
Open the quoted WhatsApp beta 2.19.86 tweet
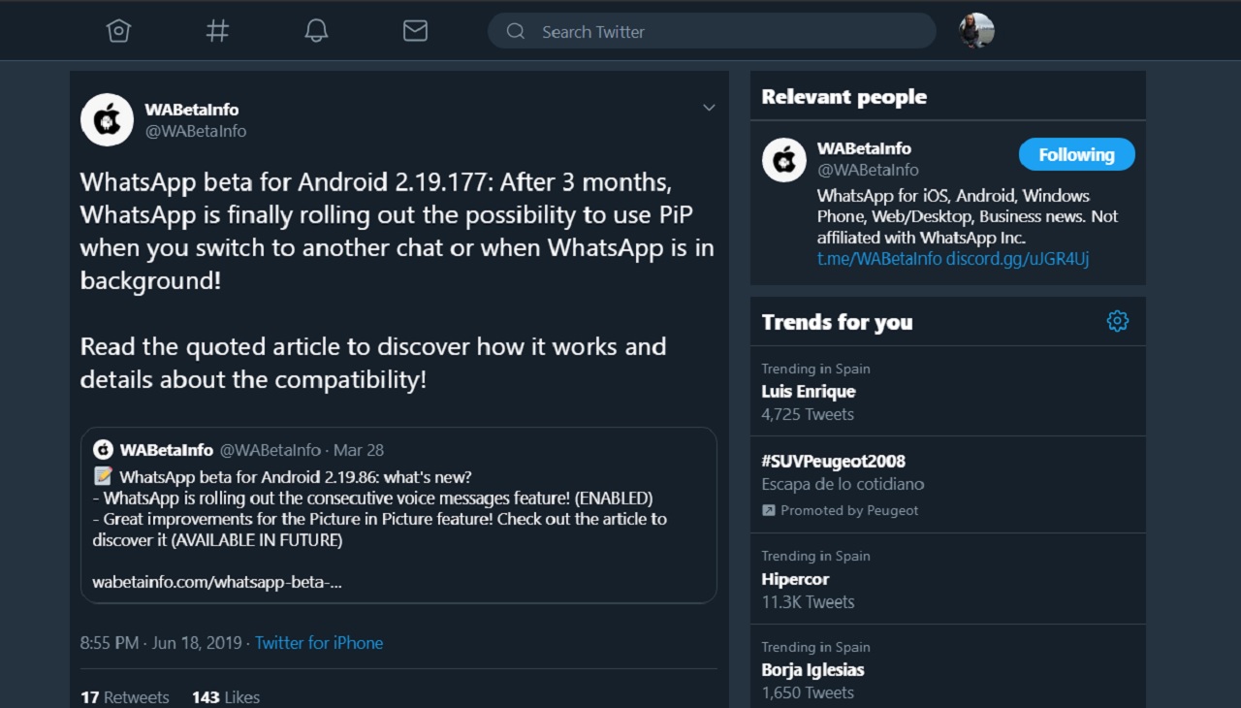pyautogui.click(x=398, y=515)
